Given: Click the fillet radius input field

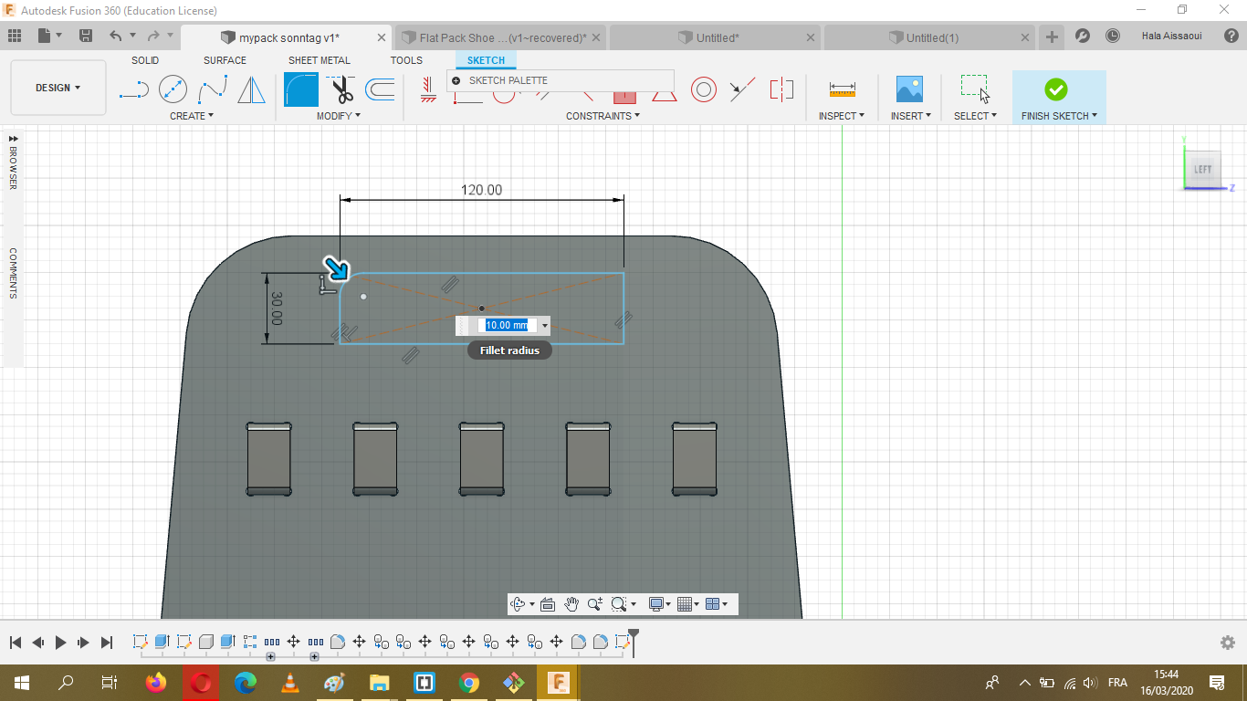Looking at the screenshot, I should pyautogui.click(x=507, y=326).
